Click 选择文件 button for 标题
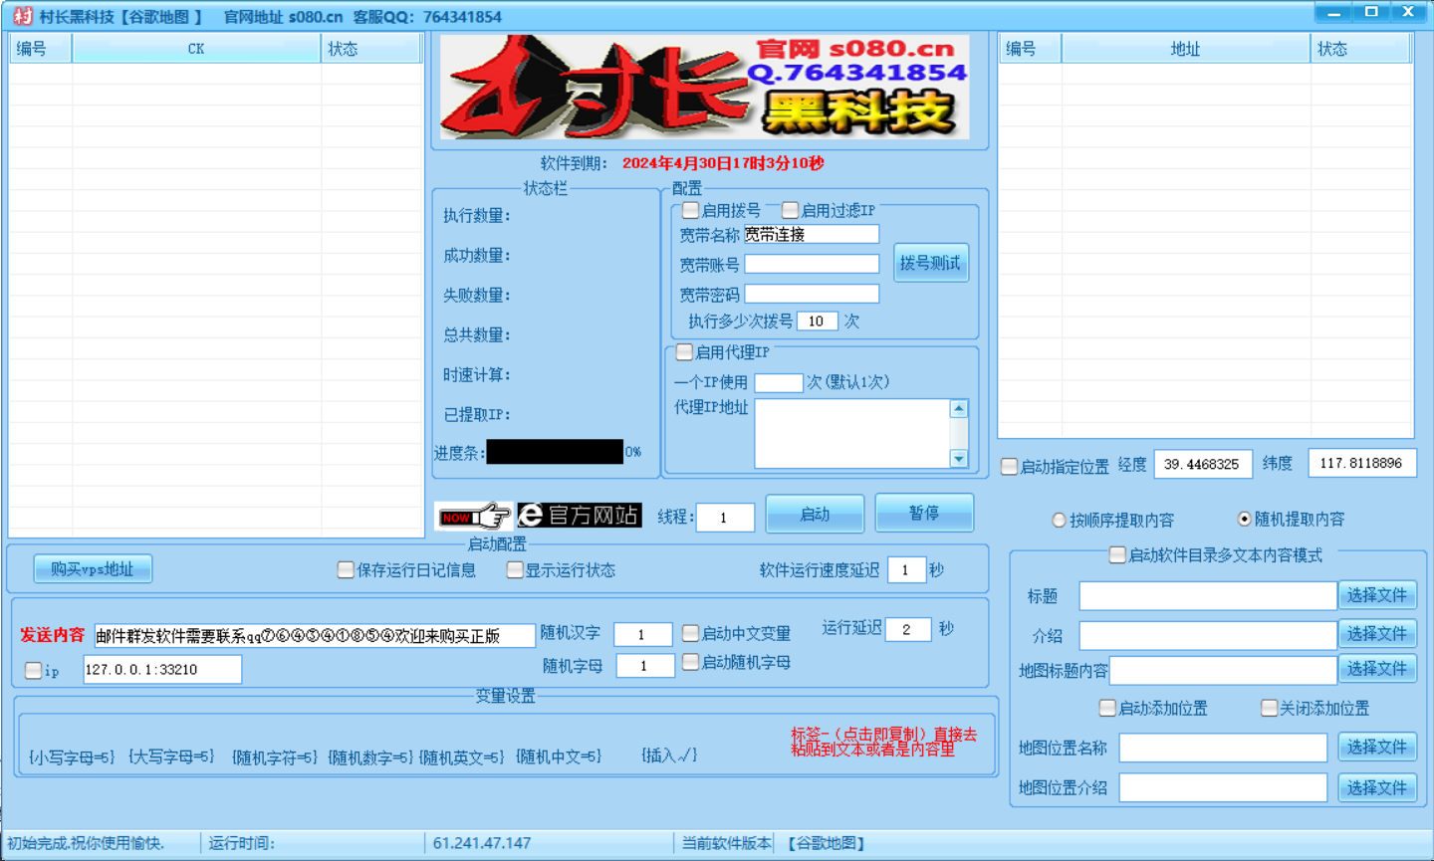This screenshot has height=861, width=1434. pos(1377,595)
